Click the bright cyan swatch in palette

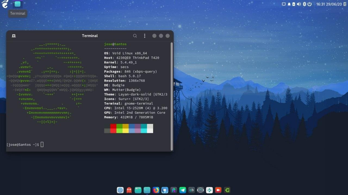144,131
